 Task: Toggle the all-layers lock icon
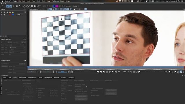(7, 12)
